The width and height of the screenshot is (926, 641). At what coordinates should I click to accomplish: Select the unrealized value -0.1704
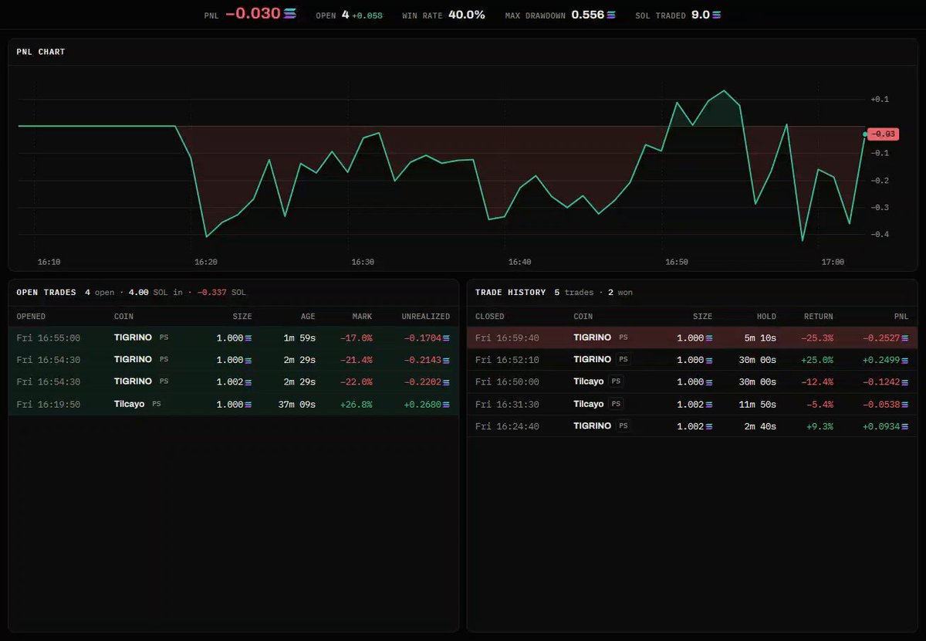coord(423,338)
